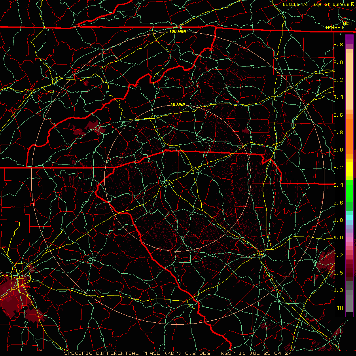The width and height of the screenshot is (356, 356).
Task: Click the 1.0 color scale value
Action: (x=338, y=238)
